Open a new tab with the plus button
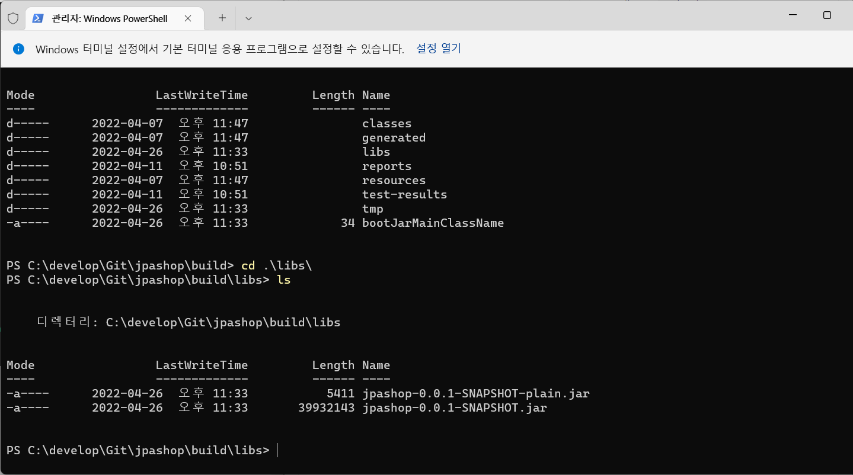 [222, 18]
